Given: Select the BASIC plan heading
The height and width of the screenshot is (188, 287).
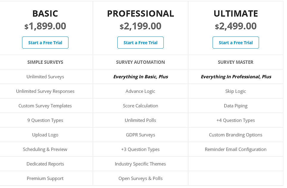Looking at the screenshot, I should click(45, 13).
